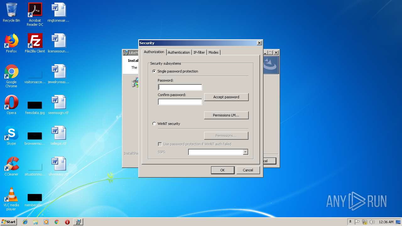
Task: Open seemssign.rtf document icon
Action: (58, 105)
